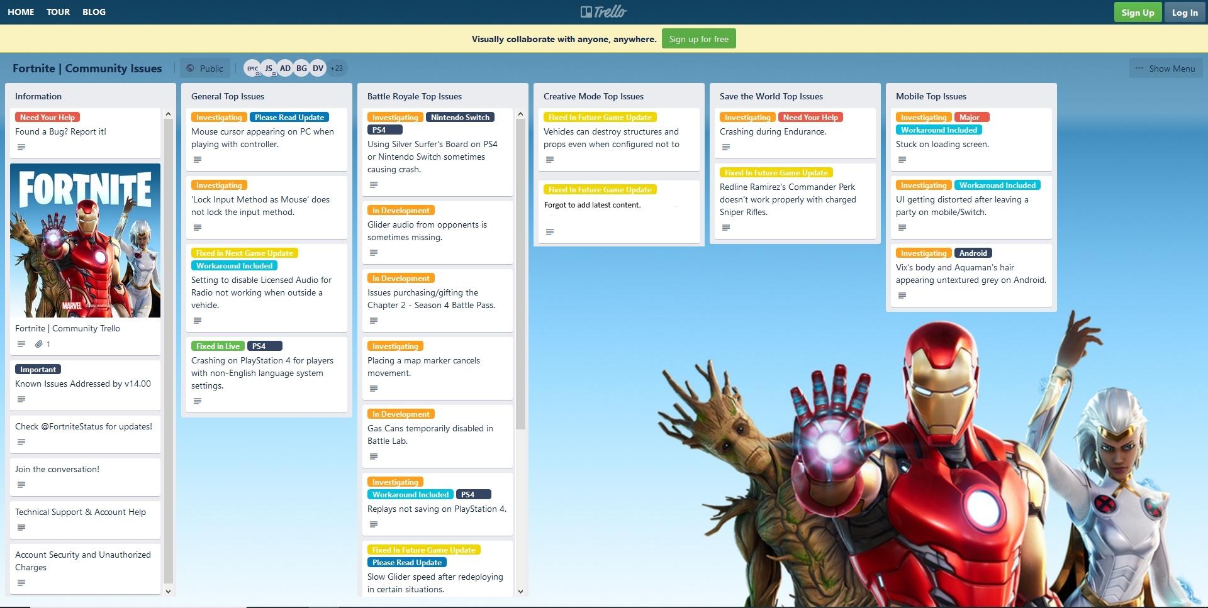Click the 'Creative Mode Top Issues' list header
The image size is (1208, 608).
click(x=593, y=96)
